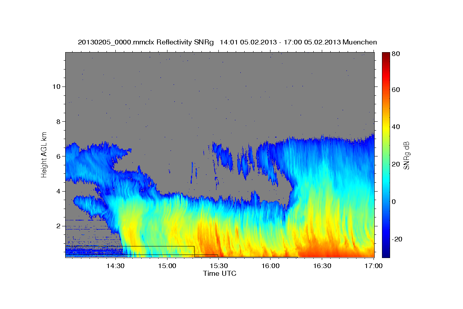Click the 14:30 time tick label
The height and width of the screenshot is (309, 463).
tap(115, 266)
